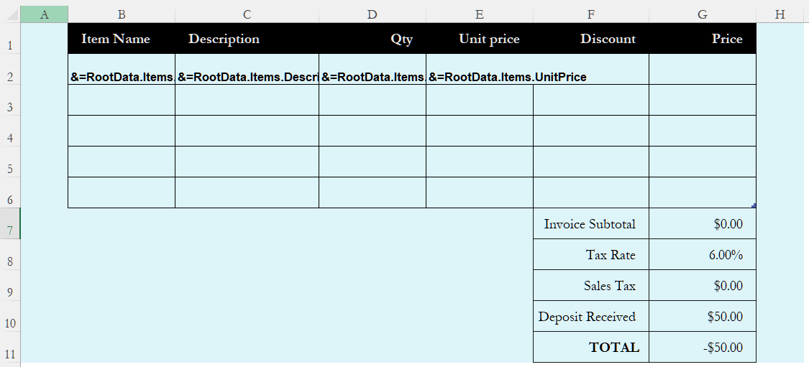Select the -$50.00 total cell
This screenshot has width=809, height=367.
click(702, 348)
